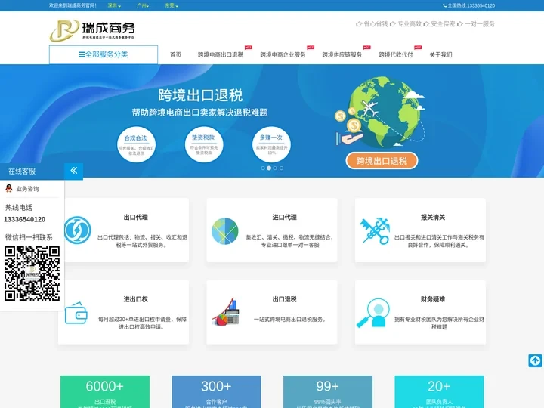Click the globe illustration in the banner
Viewport: 544px width, 408px height.
pos(385,112)
